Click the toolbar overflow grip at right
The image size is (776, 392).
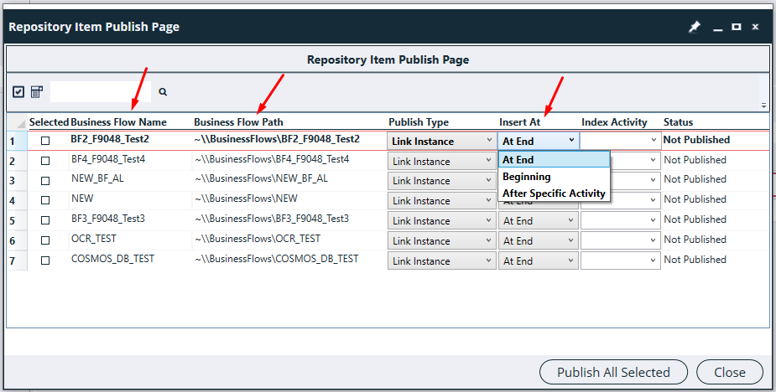click(763, 106)
